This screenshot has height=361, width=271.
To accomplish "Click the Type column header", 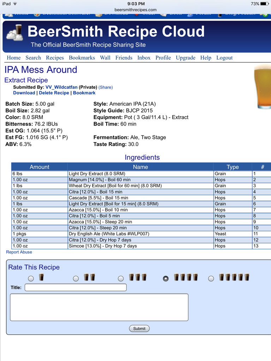I will 233,167.
